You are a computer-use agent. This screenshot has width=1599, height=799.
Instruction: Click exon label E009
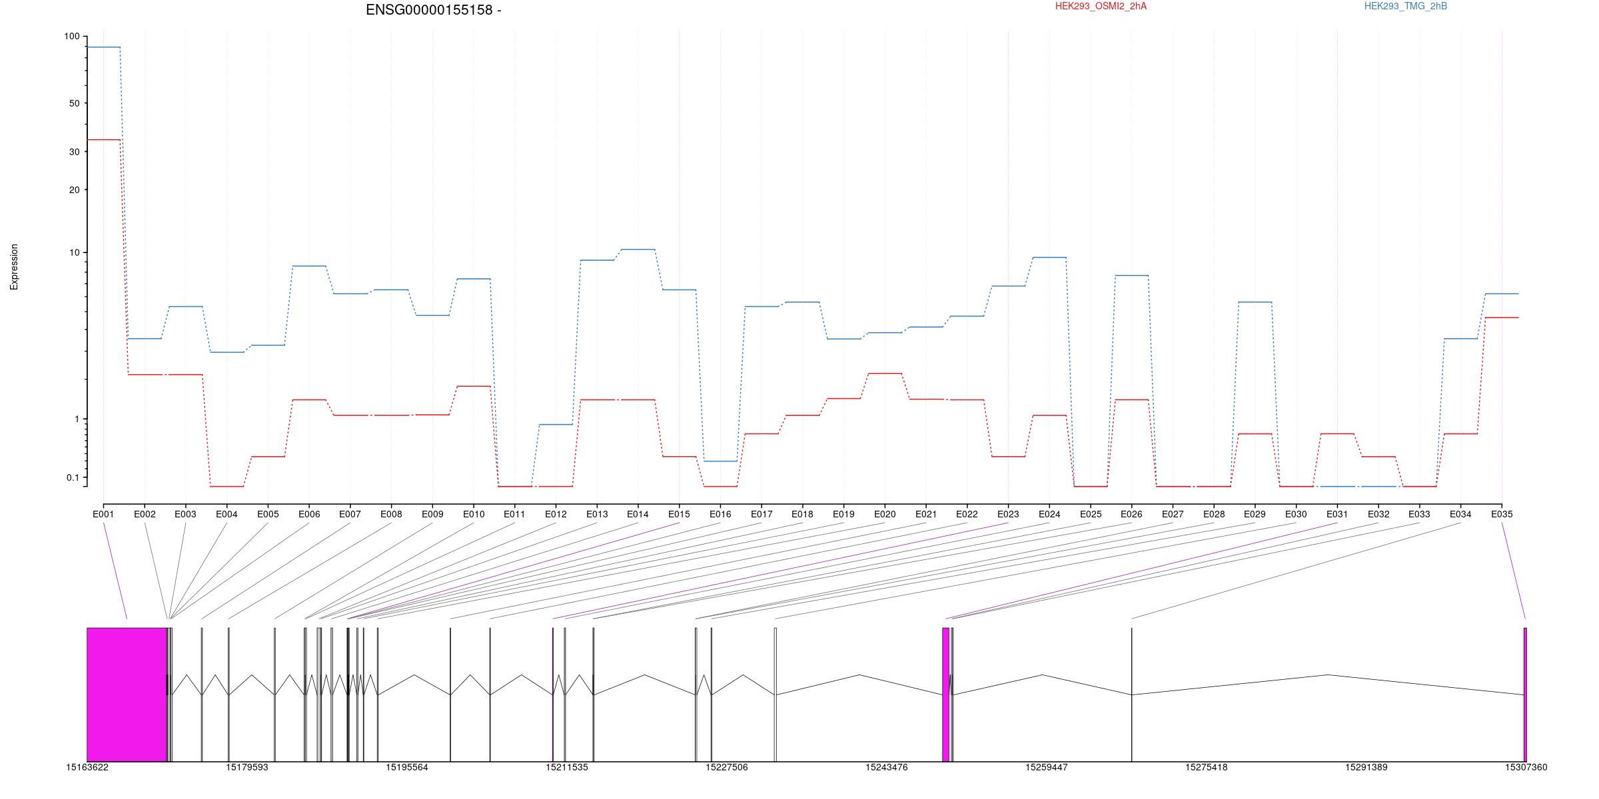[x=432, y=514]
